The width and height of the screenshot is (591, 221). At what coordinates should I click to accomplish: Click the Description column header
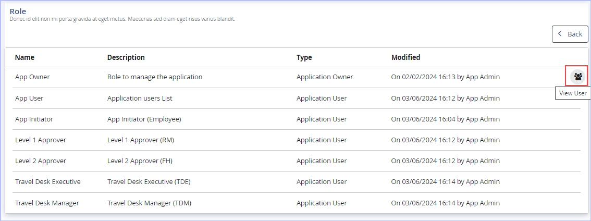pyautogui.click(x=126, y=57)
